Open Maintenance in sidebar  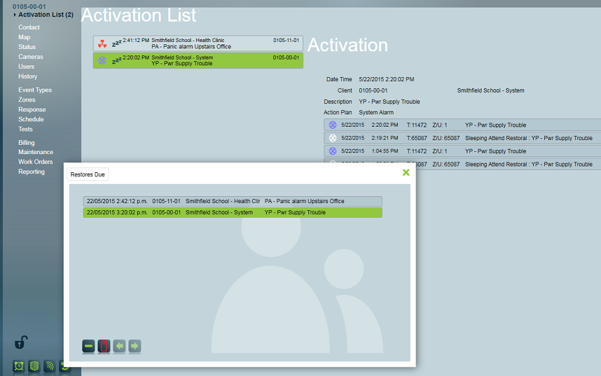pos(36,152)
